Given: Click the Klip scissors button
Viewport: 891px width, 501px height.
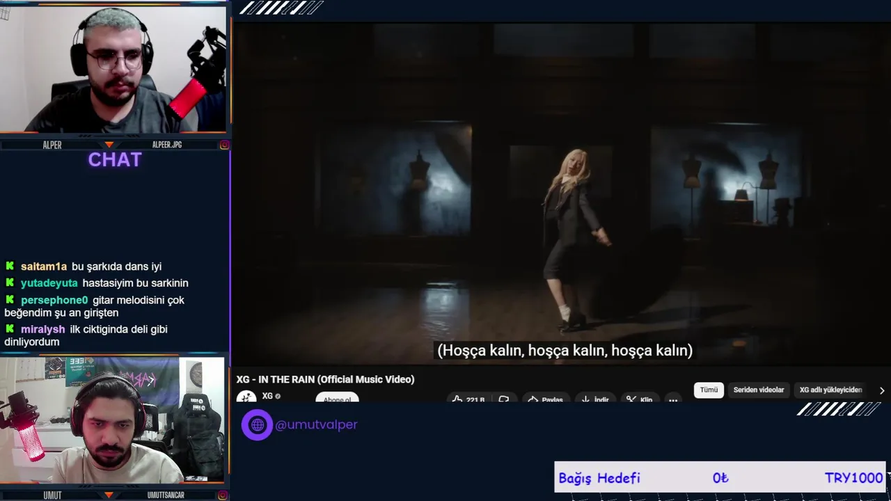Looking at the screenshot, I should [x=640, y=399].
